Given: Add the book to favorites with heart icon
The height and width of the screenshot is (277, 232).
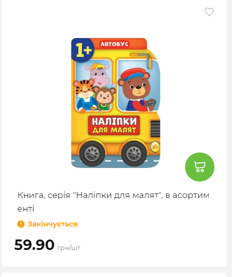Looking at the screenshot, I should click(x=209, y=12).
